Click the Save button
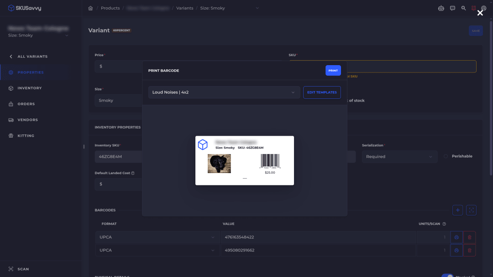This screenshot has width=493, height=277. point(476,31)
